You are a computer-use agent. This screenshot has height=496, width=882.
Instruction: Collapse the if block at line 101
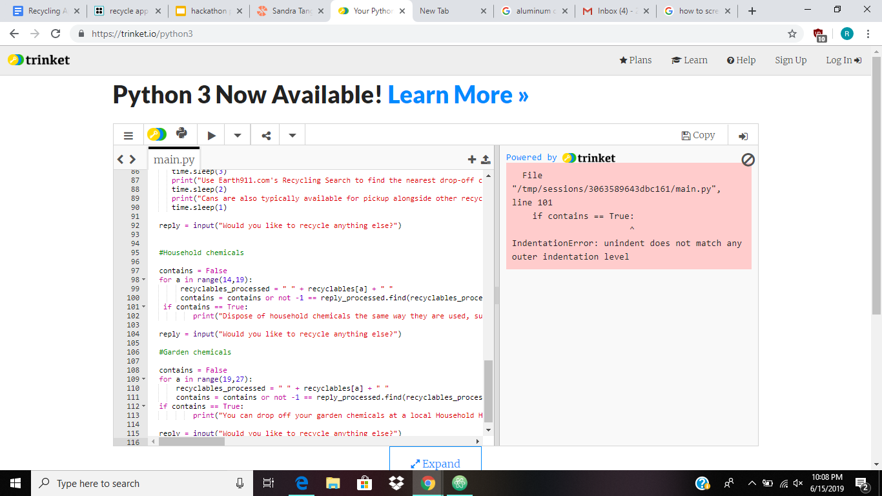pos(144,307)
